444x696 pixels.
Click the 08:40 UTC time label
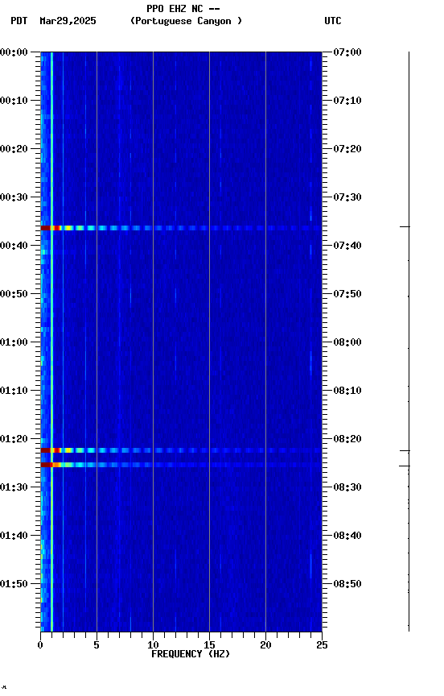click(347, 536)
